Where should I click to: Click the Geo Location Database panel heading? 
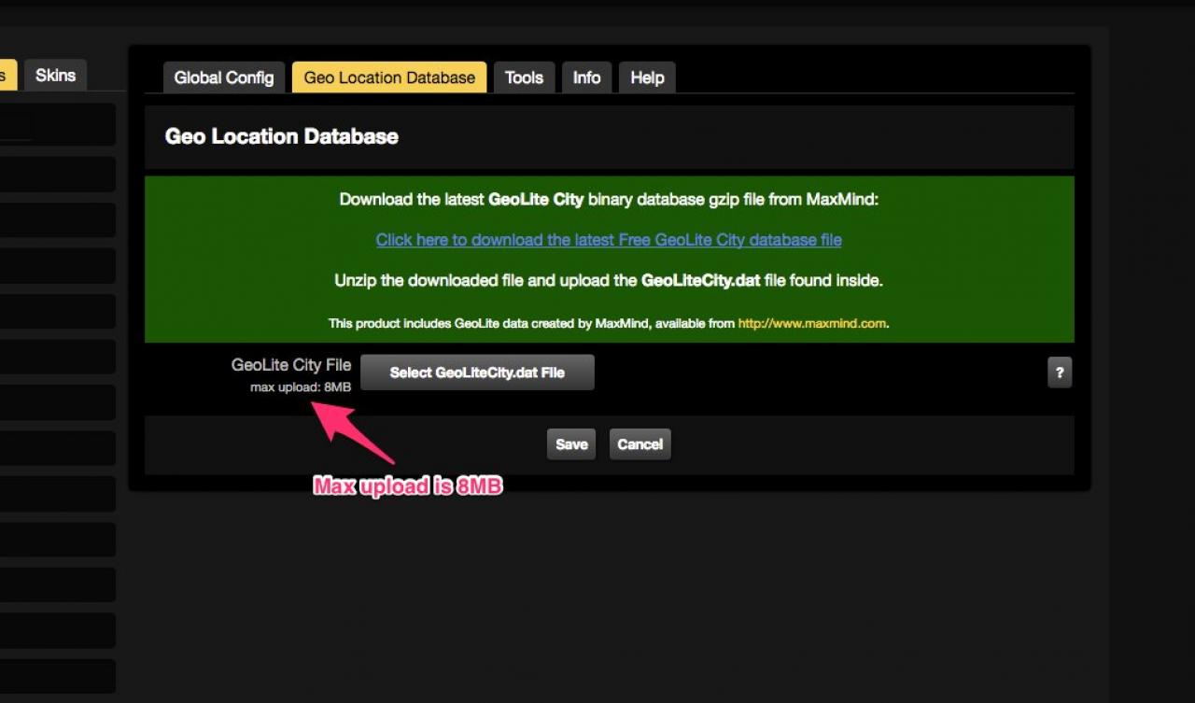[281, 136]
